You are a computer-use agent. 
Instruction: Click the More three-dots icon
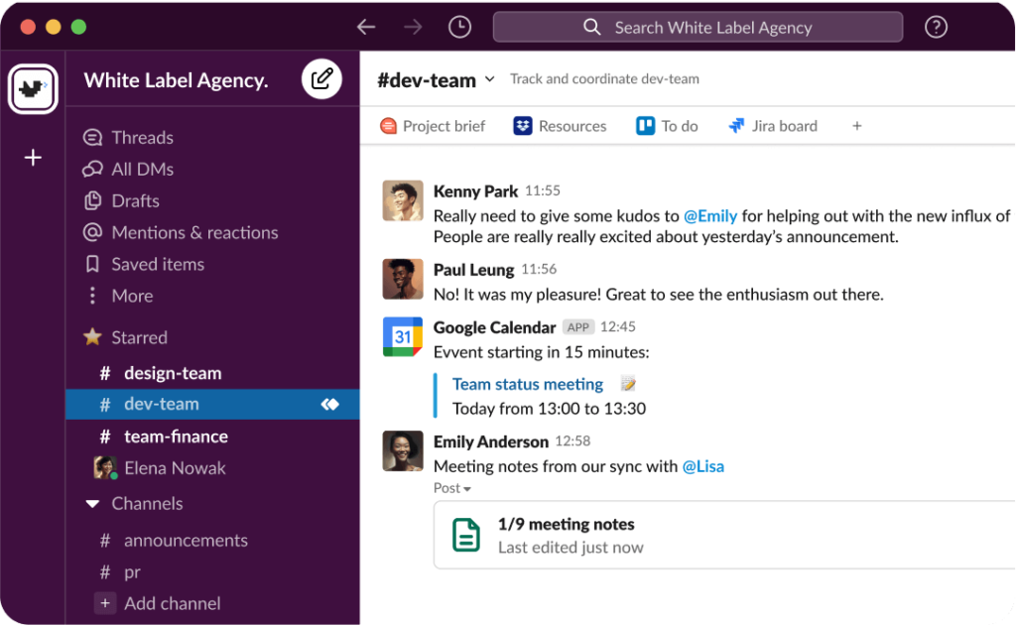tap(92, 296)
